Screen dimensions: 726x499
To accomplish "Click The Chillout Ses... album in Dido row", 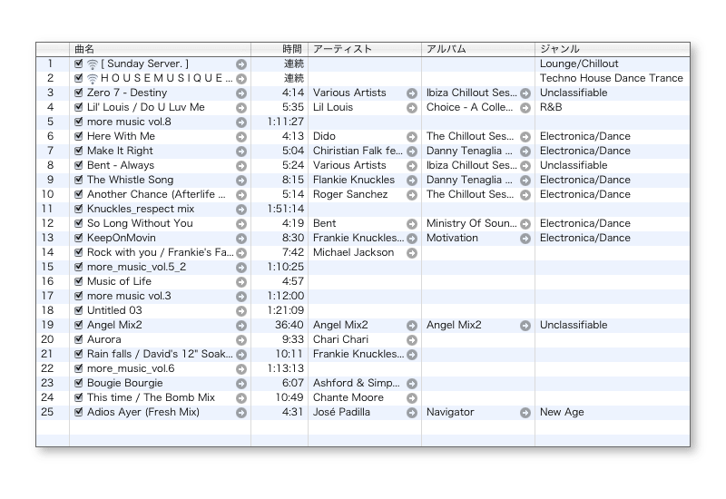I will click(x=470, y=136).
